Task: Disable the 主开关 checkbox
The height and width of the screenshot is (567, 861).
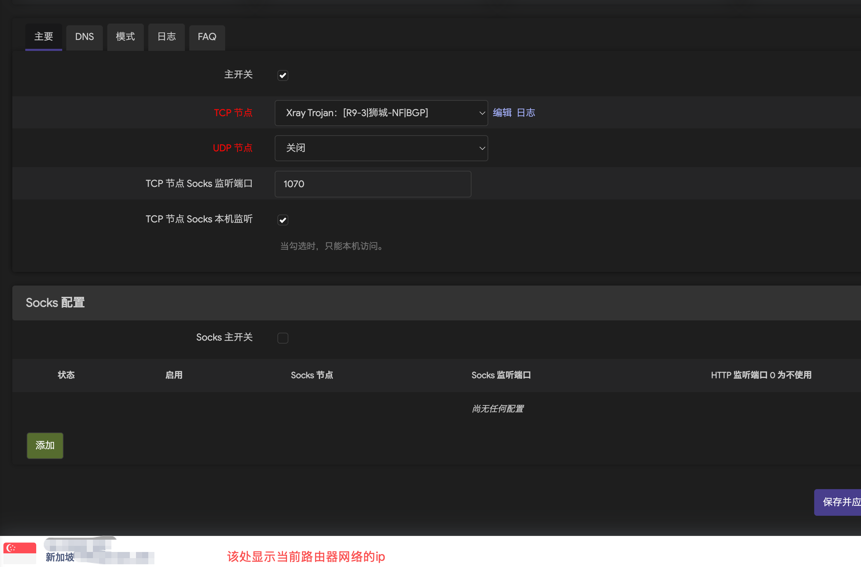Action: click(283, 75)
